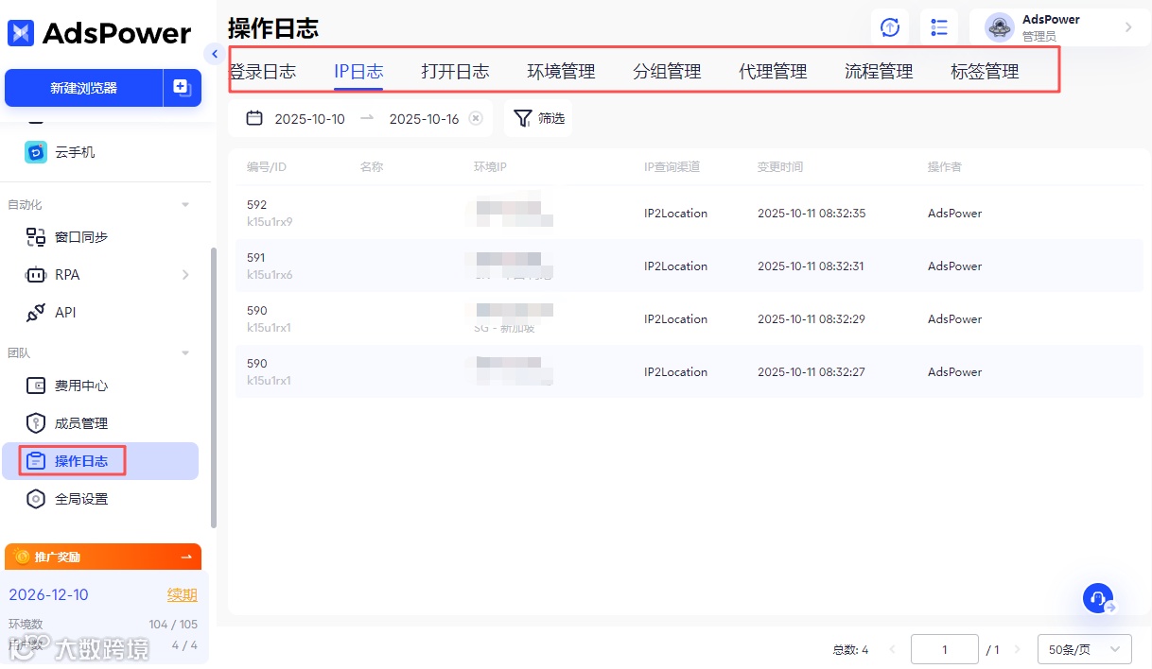Go to the next page arrow
This screenshot has width=1152, height=669.
[x=1018, y=649]
